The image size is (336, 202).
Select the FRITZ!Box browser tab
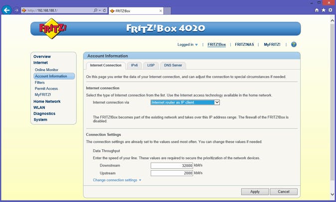tap(136, 11)
